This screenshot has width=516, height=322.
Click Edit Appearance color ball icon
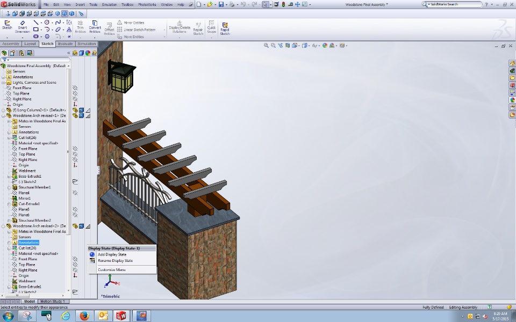tap(325, 46)
